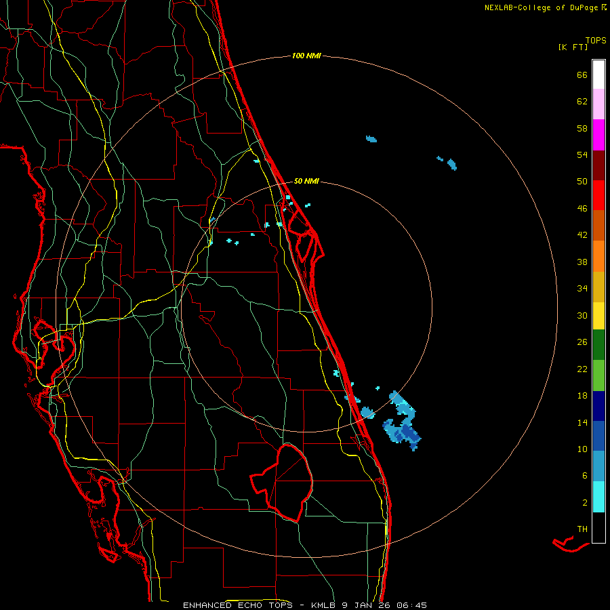Click the TH legend label

click(582, 529)
